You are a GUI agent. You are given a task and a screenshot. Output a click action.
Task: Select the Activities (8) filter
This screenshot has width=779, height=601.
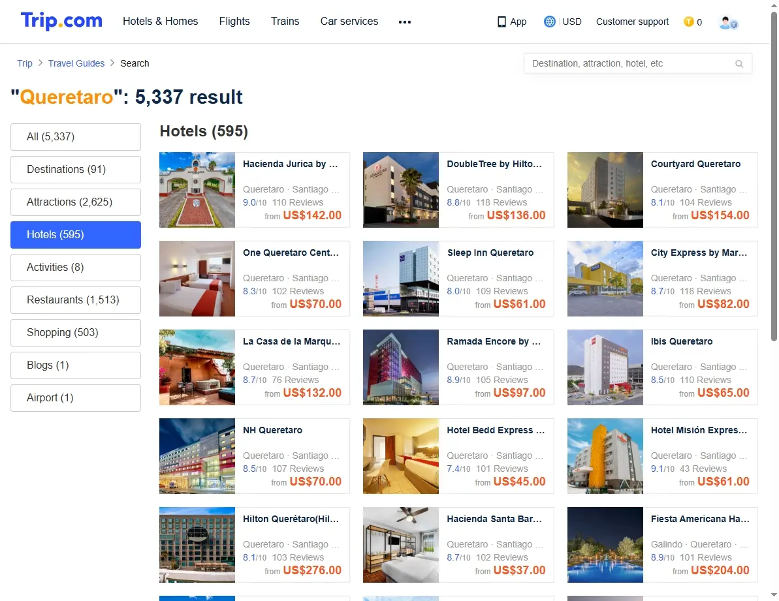76,268
